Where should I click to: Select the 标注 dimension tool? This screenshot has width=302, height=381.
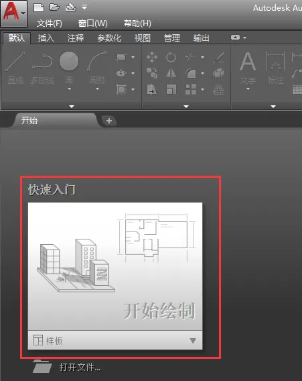pos(276,68)
